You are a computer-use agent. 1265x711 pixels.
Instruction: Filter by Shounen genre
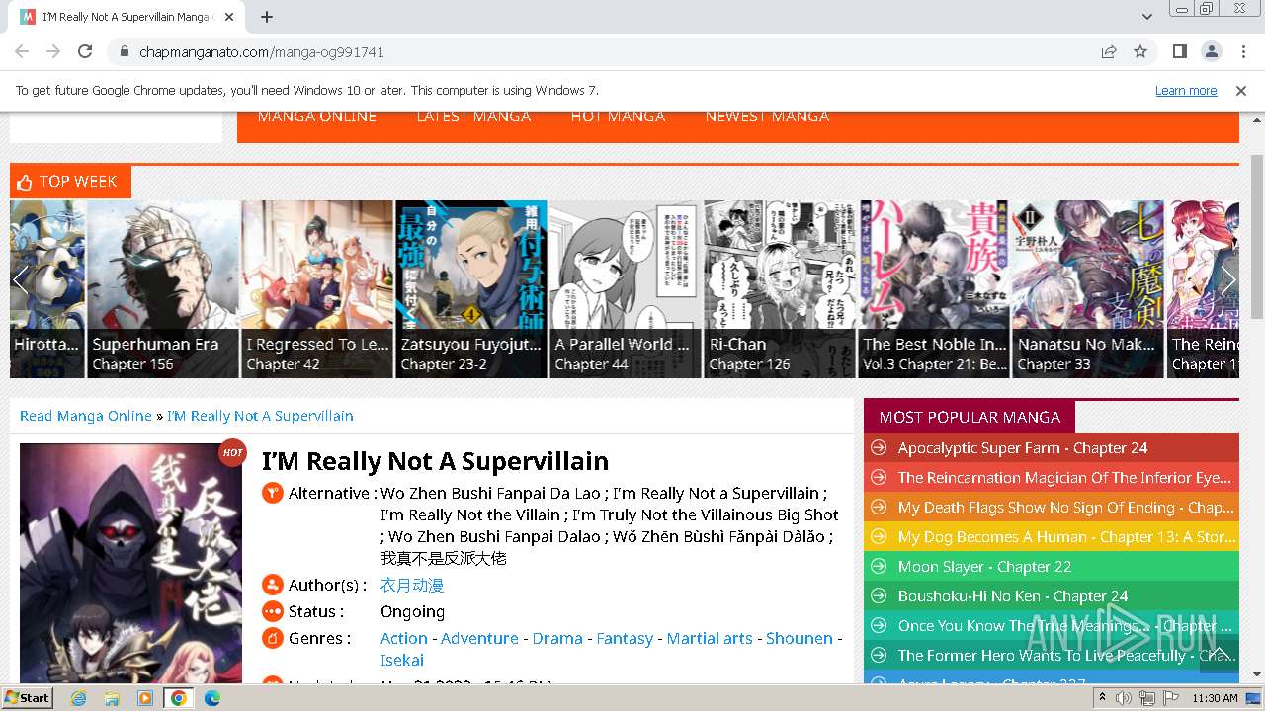[800, 639]
